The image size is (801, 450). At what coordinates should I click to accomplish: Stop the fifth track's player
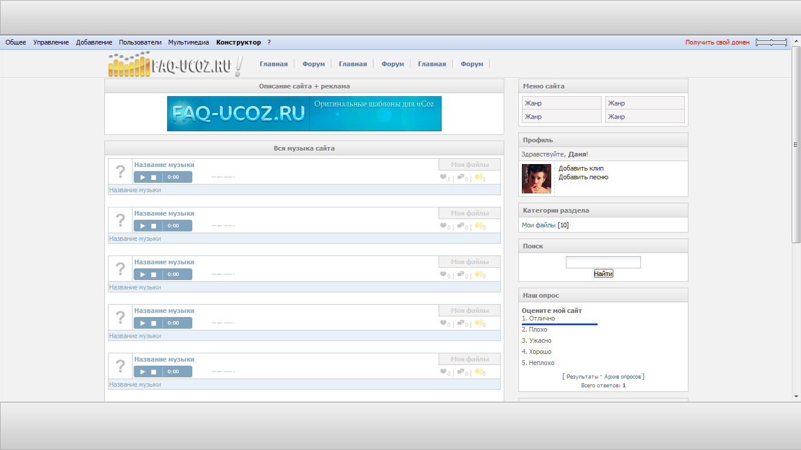tap(154, 371)
